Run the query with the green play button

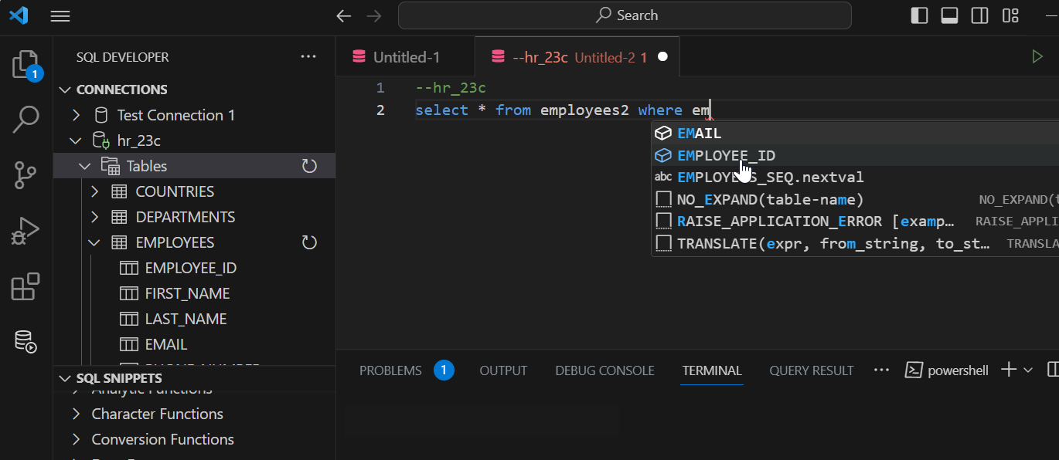[1040, 56]
